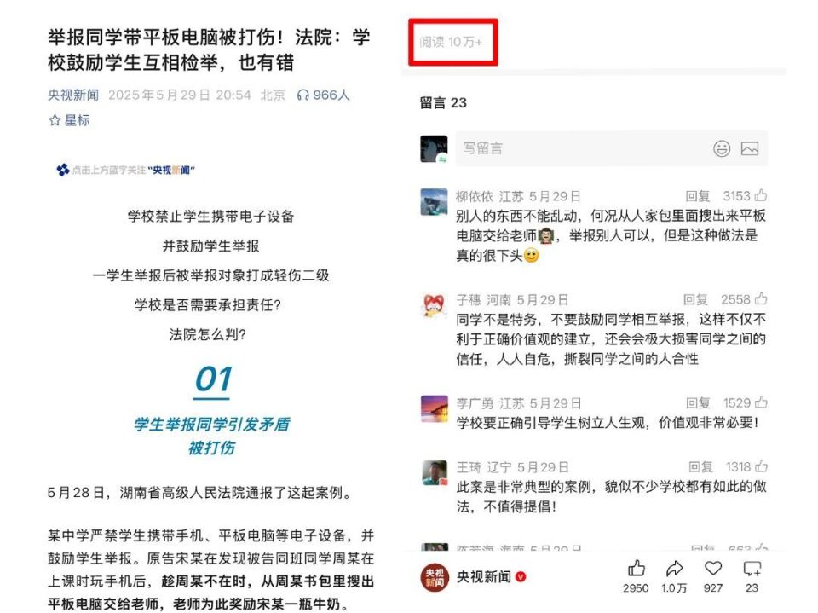Image resolution: width=818 pixels, height=613 pixels.
Task: Listen to article via 966人 headphone icon
Action: tap(323, 95)
